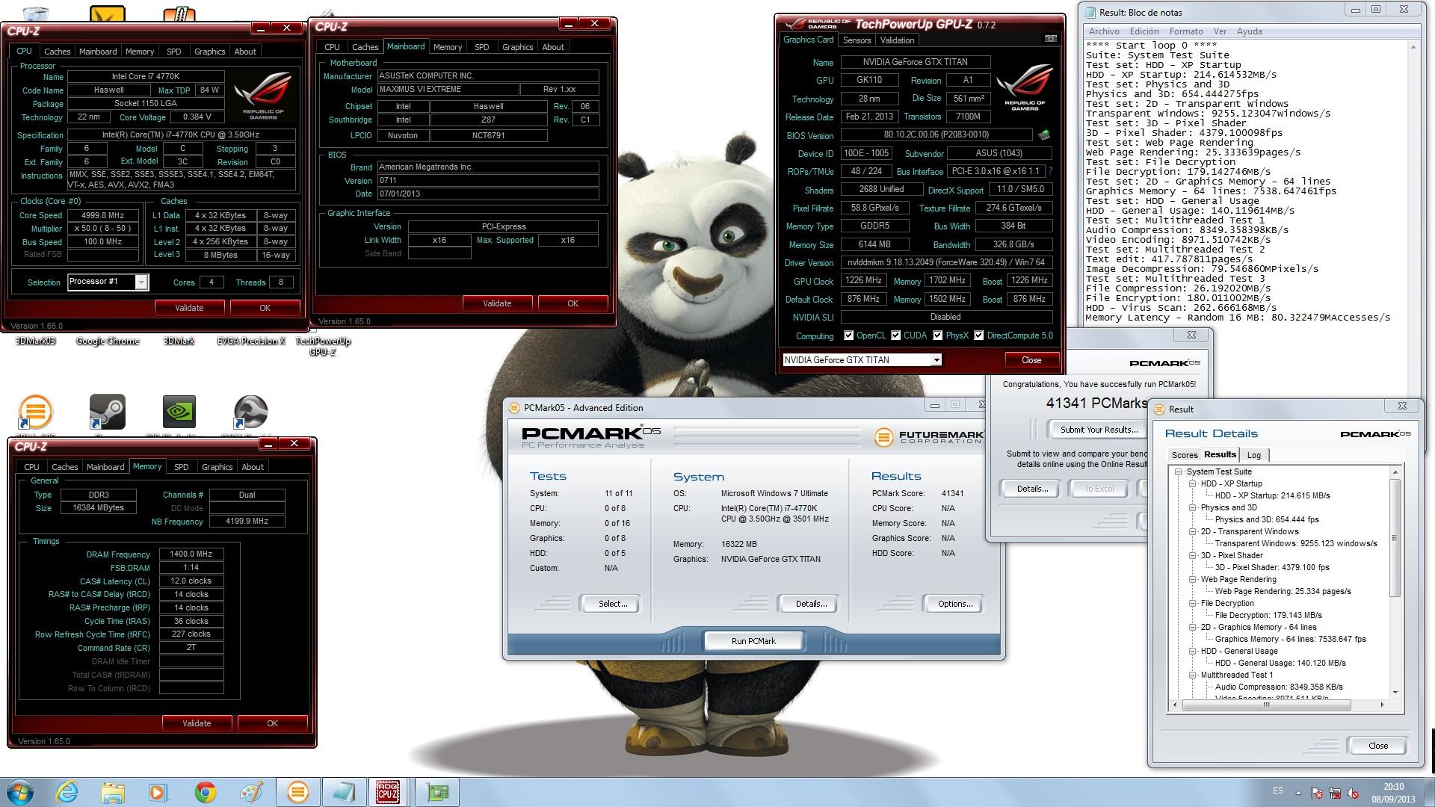Click the Details... button in PCMark score dialog
Image resolution: width=1435 pixels, height=807 pixels.
(1032, 489)
